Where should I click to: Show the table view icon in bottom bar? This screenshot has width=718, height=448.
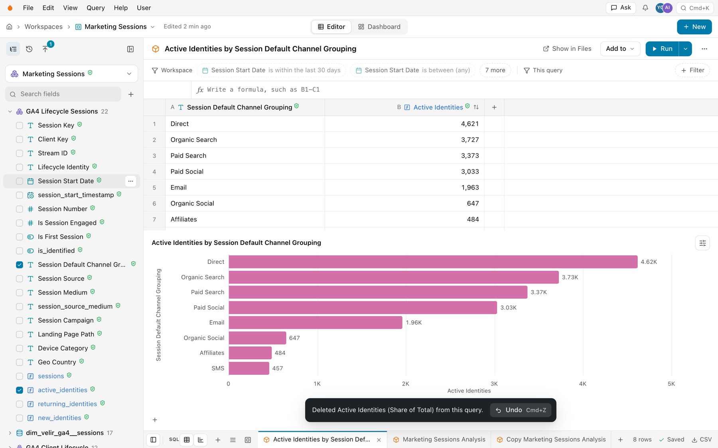point(187,440)
